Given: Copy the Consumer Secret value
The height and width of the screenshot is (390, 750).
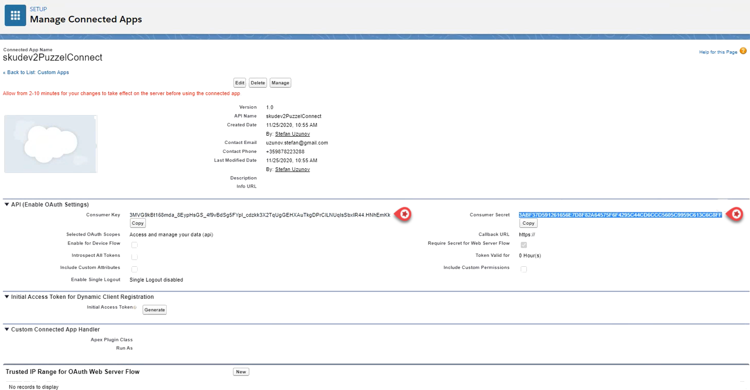Looking at the screenshot, I should point(528,223).
